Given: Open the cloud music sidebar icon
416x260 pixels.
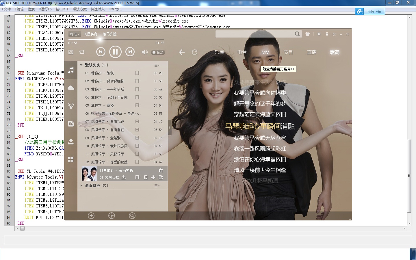Looking at the screenshot, I should [71, 88].
